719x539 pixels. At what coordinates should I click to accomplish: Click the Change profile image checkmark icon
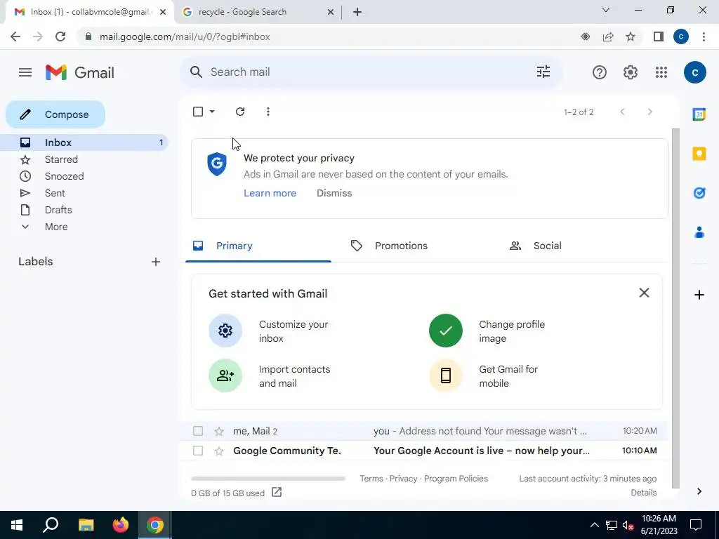coord(445,331)
